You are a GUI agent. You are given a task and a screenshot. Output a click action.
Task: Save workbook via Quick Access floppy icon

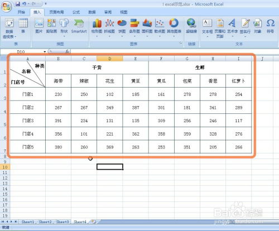18,4
